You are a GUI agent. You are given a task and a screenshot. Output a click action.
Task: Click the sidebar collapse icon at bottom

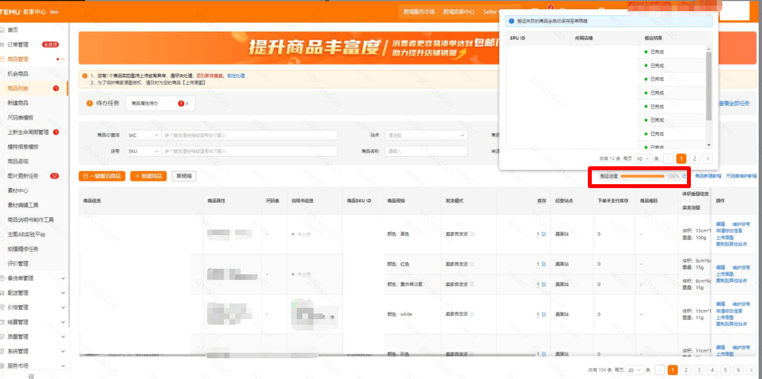pyautogui.click(x=31, y=376)
